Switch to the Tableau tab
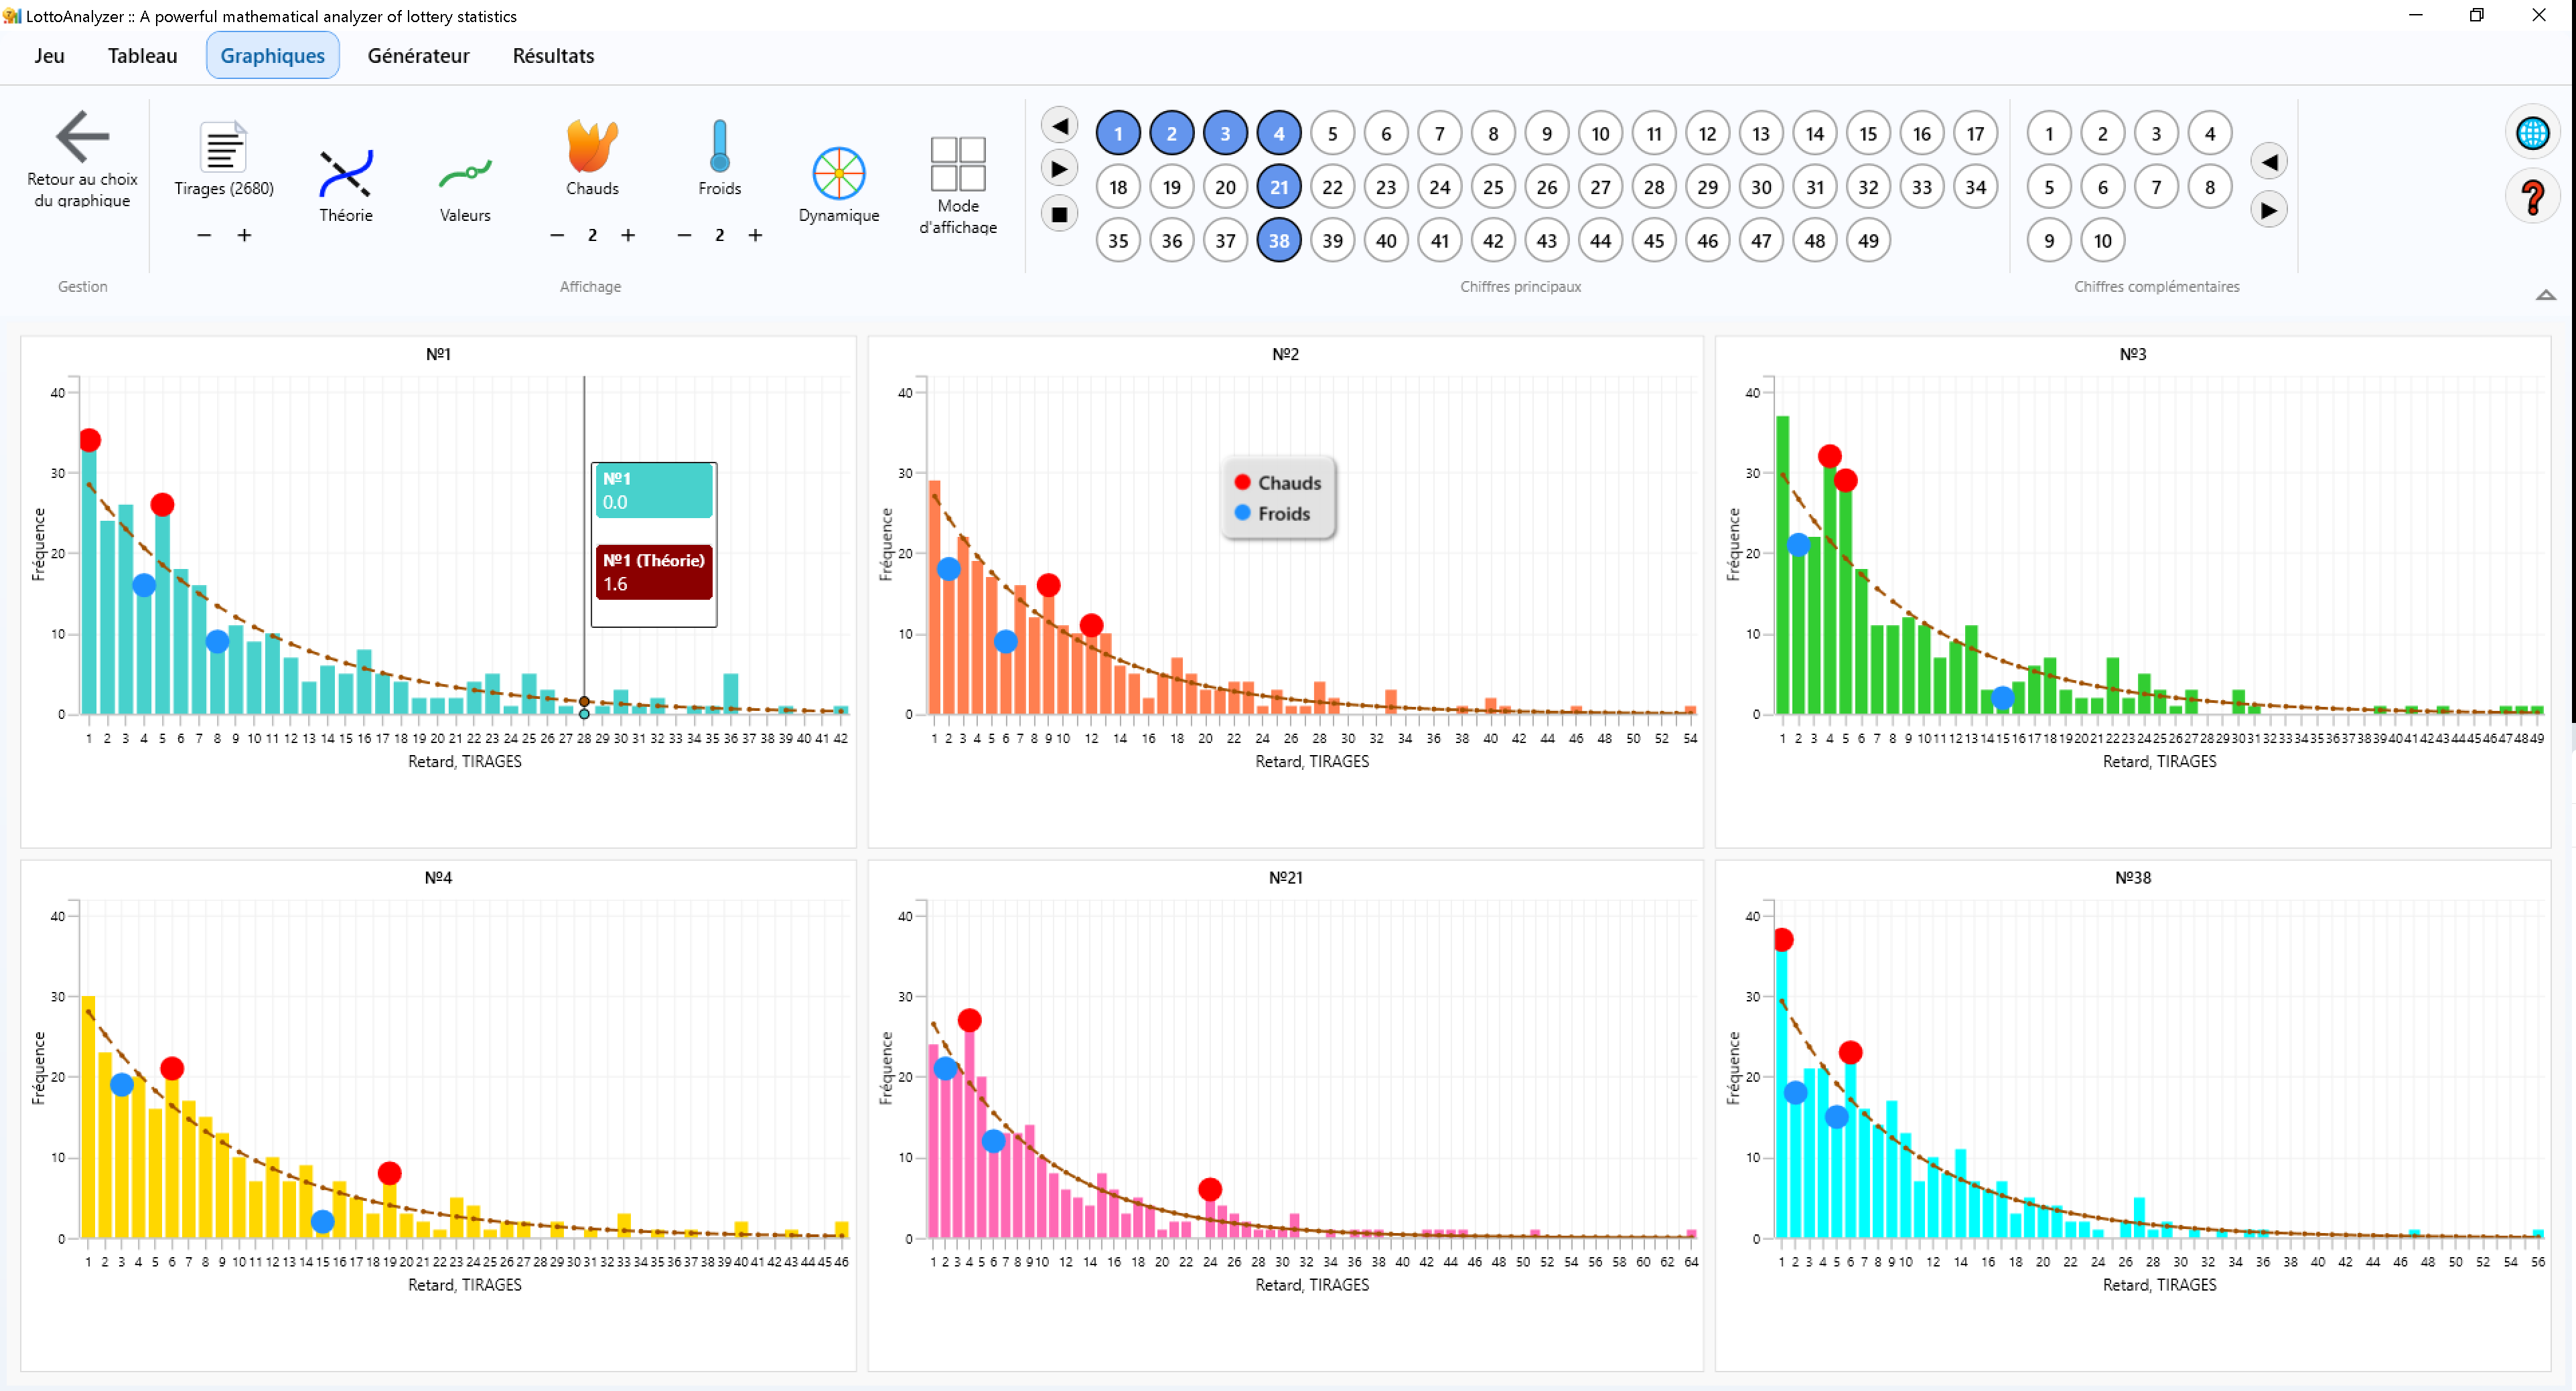Screen dimensions: 2576x1391 [142, 56]
